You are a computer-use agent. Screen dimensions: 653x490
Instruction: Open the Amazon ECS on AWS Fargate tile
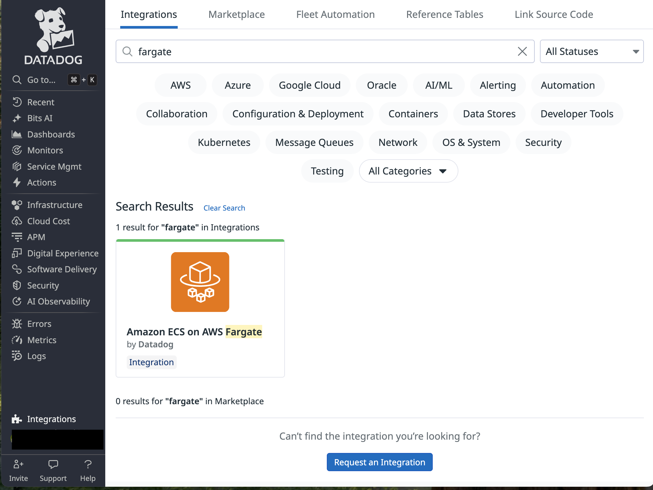(200, 308)
